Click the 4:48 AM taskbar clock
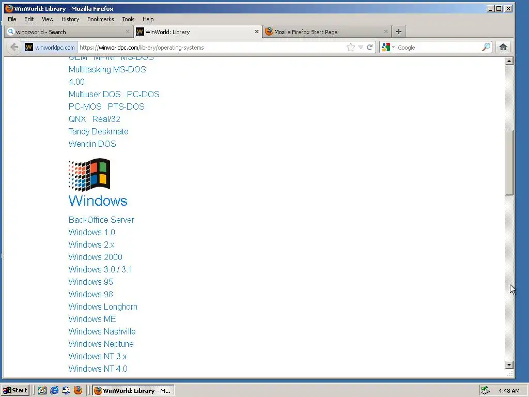This screenshot has height=397, width=529. tap(509, 391)
